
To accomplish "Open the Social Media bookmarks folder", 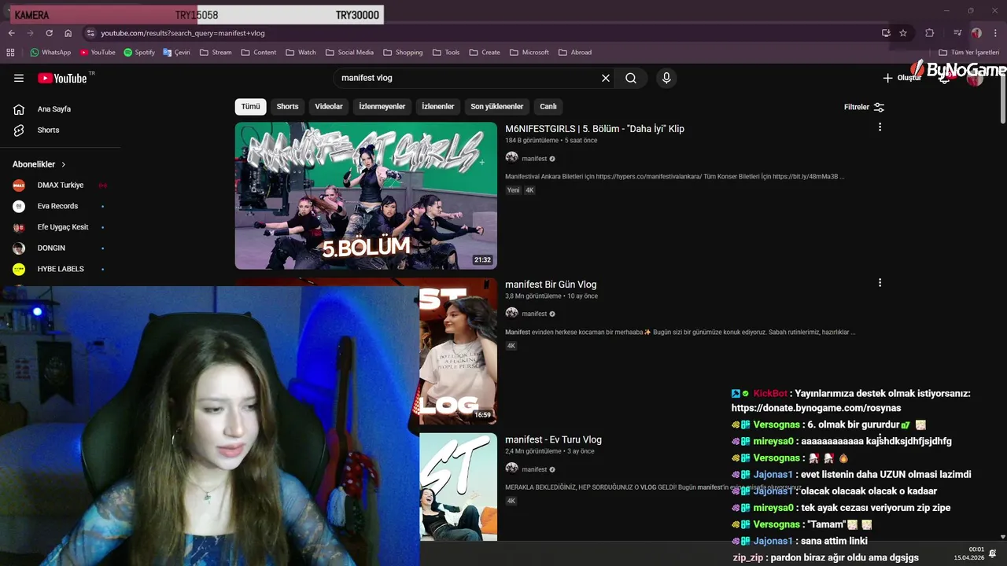I will point(349,53).
